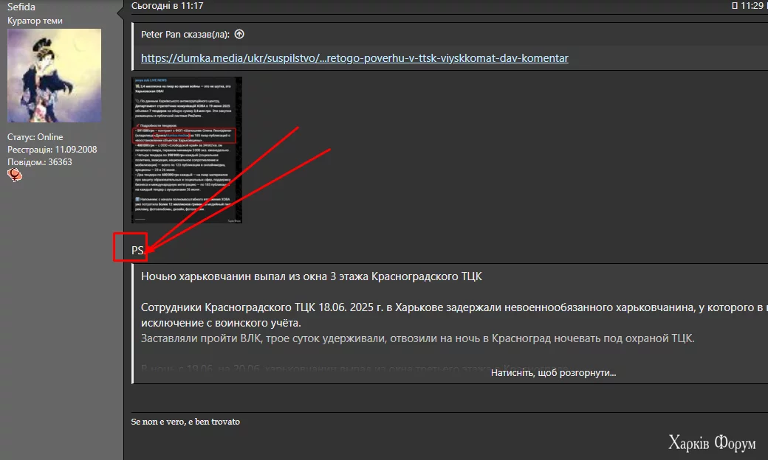The width and height of the screenshot is (768, 460).
Task: Open Sefida's user profile name
Action: click(x=21, y=7)
